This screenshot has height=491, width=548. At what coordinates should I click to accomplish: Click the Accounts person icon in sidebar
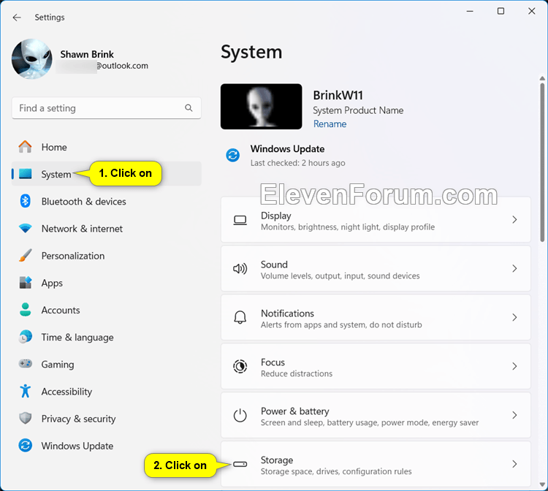point(25,310)
